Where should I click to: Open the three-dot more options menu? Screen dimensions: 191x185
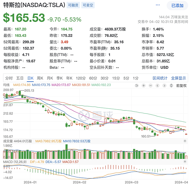[x=158, y=5]
